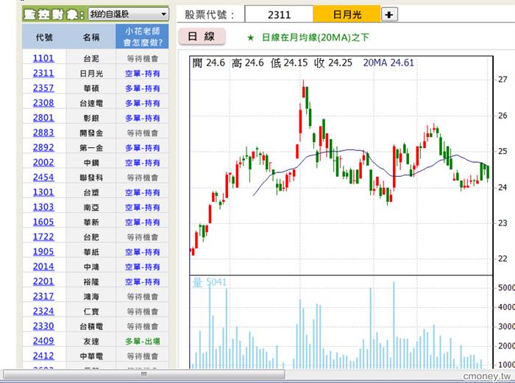Click the 小花老師會怎麼做? column header
Viewport: 515px width, 383px height.
pos(142,37)
